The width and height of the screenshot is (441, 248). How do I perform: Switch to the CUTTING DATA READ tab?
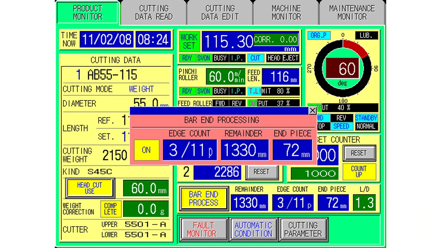(154, 12)
